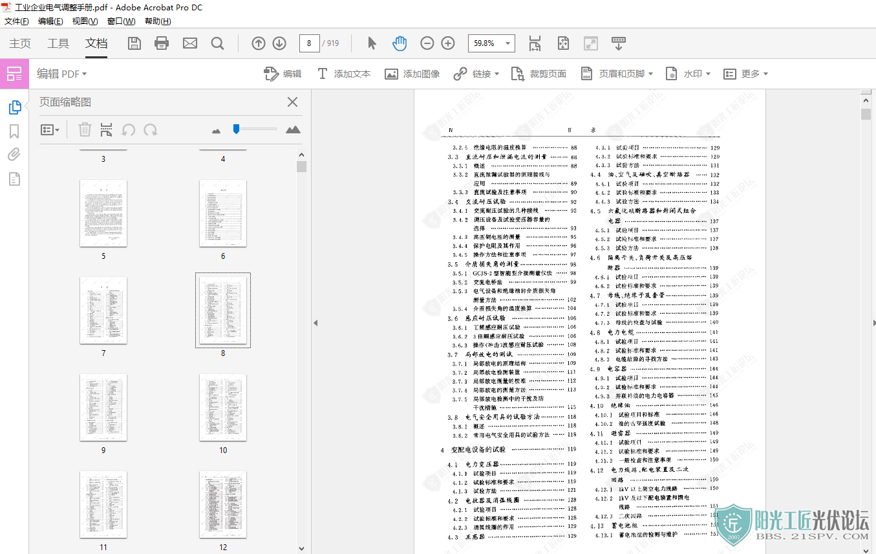The width and height of the screenshot is (876, 554).
Task: Activate the Hand pan tool
Action: point(400,43)
